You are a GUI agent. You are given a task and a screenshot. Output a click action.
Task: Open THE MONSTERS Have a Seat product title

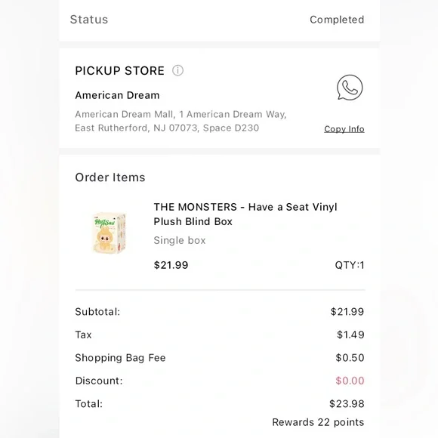[245, 214]
